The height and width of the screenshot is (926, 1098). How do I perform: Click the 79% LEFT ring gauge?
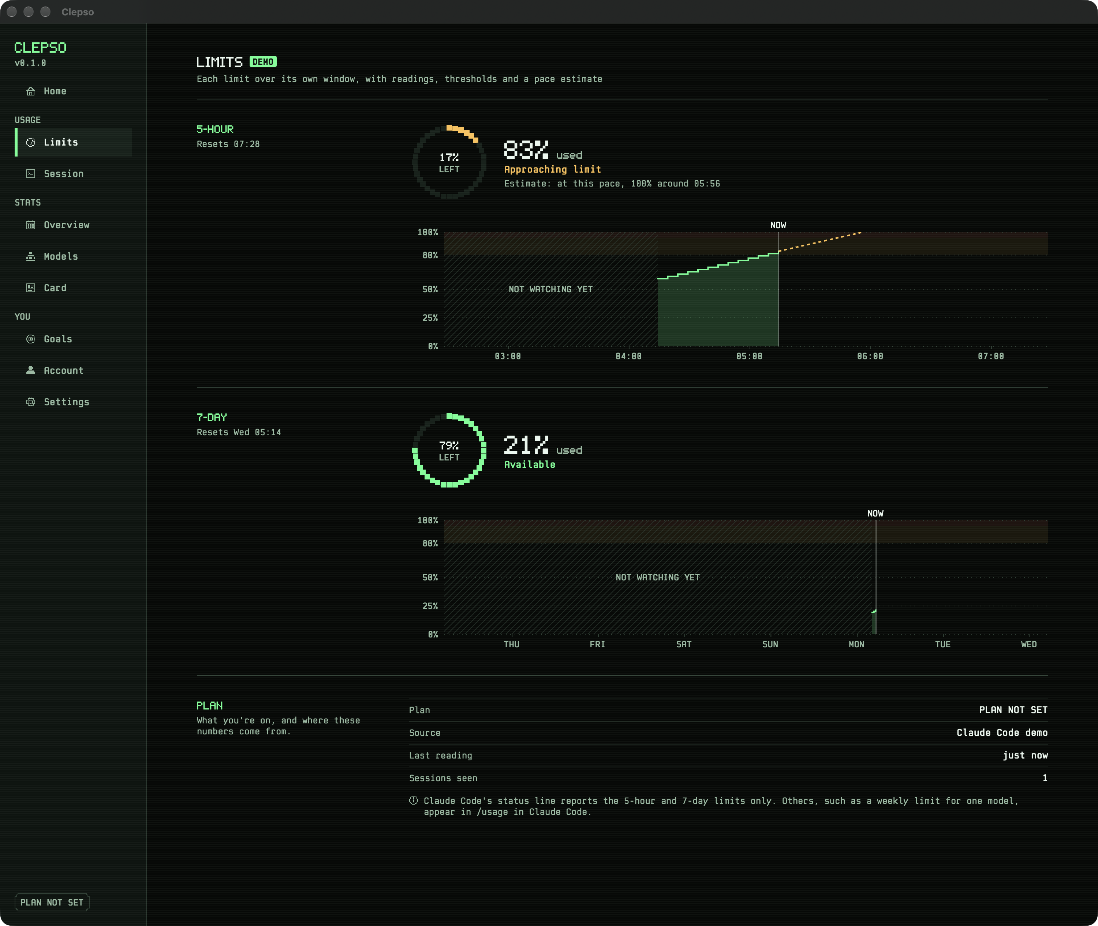pyautogui.click(x=449, y=451)
